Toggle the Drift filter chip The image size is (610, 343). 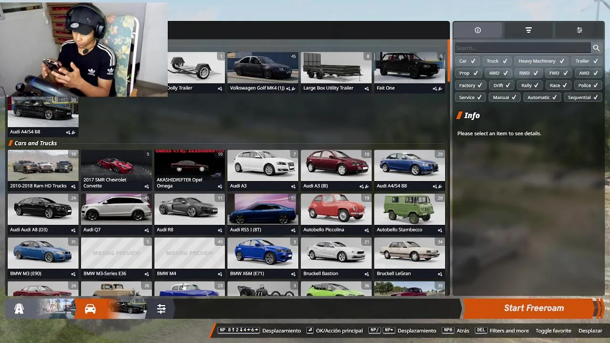pos(501,85)
